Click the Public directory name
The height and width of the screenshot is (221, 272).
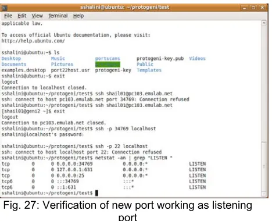145,64
